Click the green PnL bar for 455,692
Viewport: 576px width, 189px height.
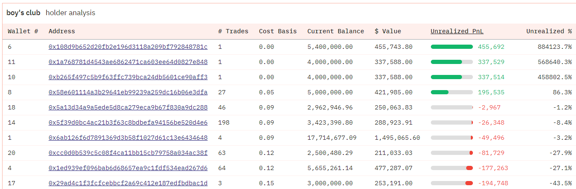coord(451,47)
